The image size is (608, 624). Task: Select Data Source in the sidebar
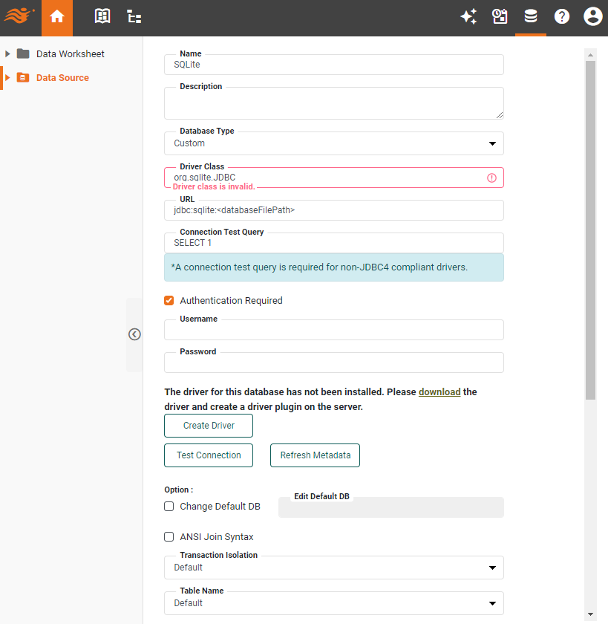pos(64,77)
